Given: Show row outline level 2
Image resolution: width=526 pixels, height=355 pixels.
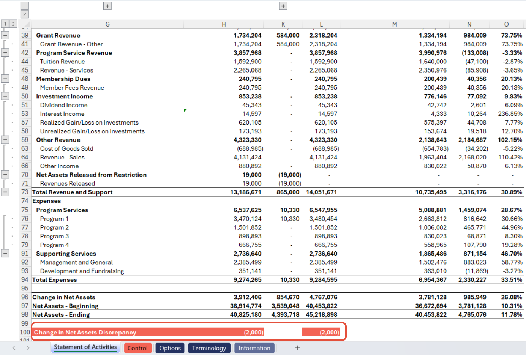Looking at the screenshot, I should (13, 24).
